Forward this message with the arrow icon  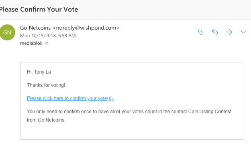tap(229, 32)
